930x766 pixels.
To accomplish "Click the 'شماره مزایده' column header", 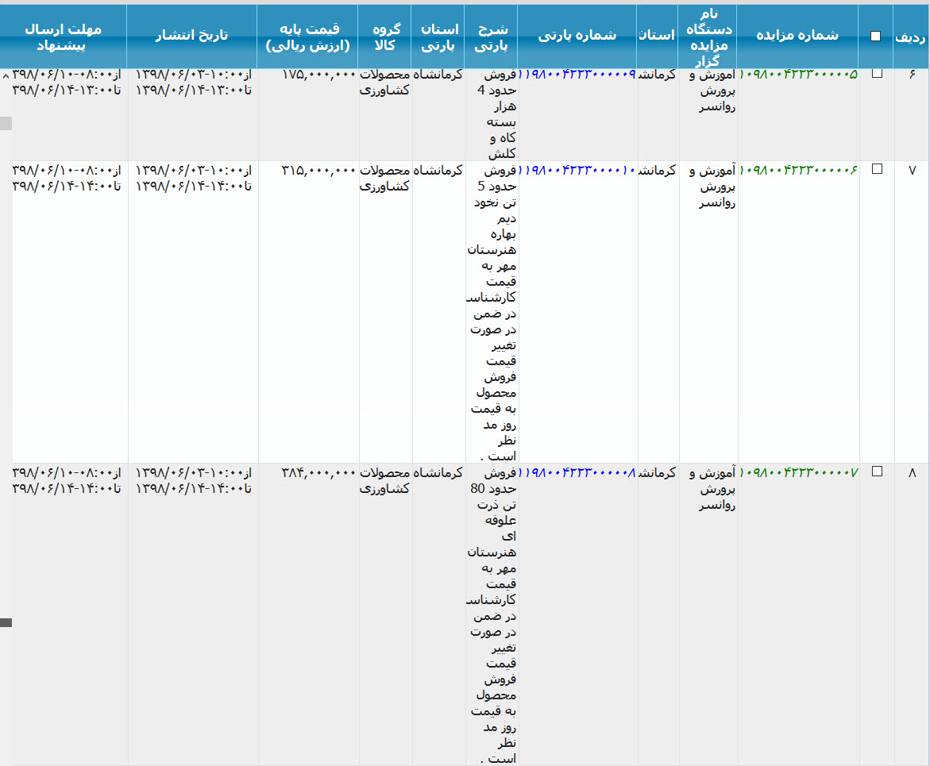I will 797,36.
